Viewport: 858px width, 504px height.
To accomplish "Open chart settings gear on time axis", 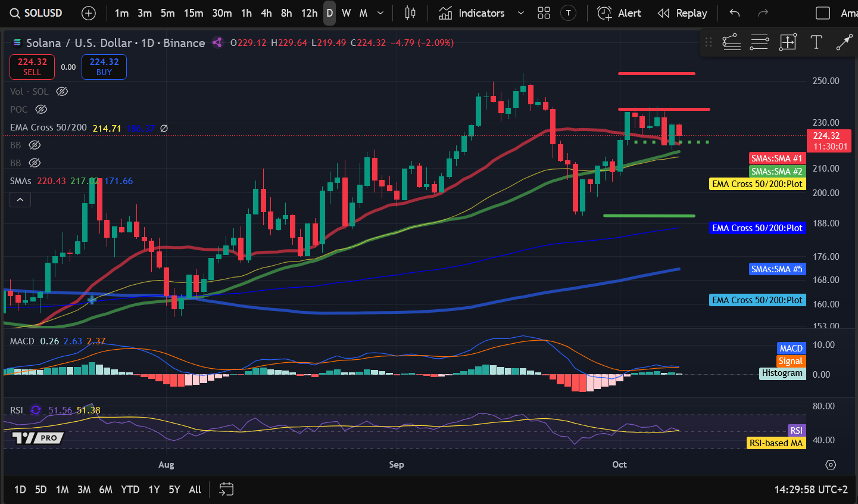I will click(x=831, y=465).
